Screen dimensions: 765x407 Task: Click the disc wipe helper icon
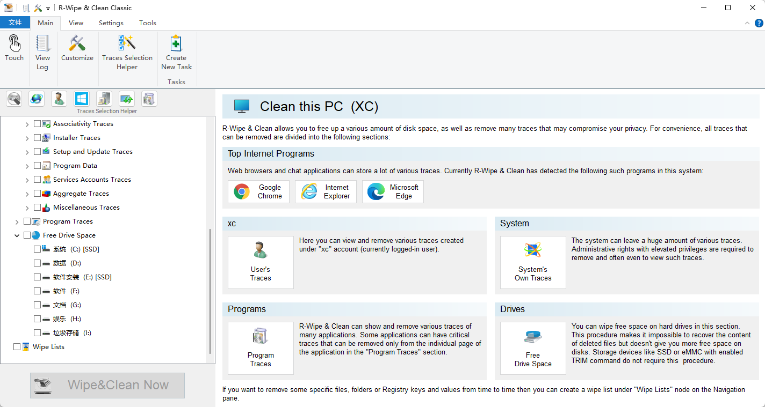tap(14, 99)
